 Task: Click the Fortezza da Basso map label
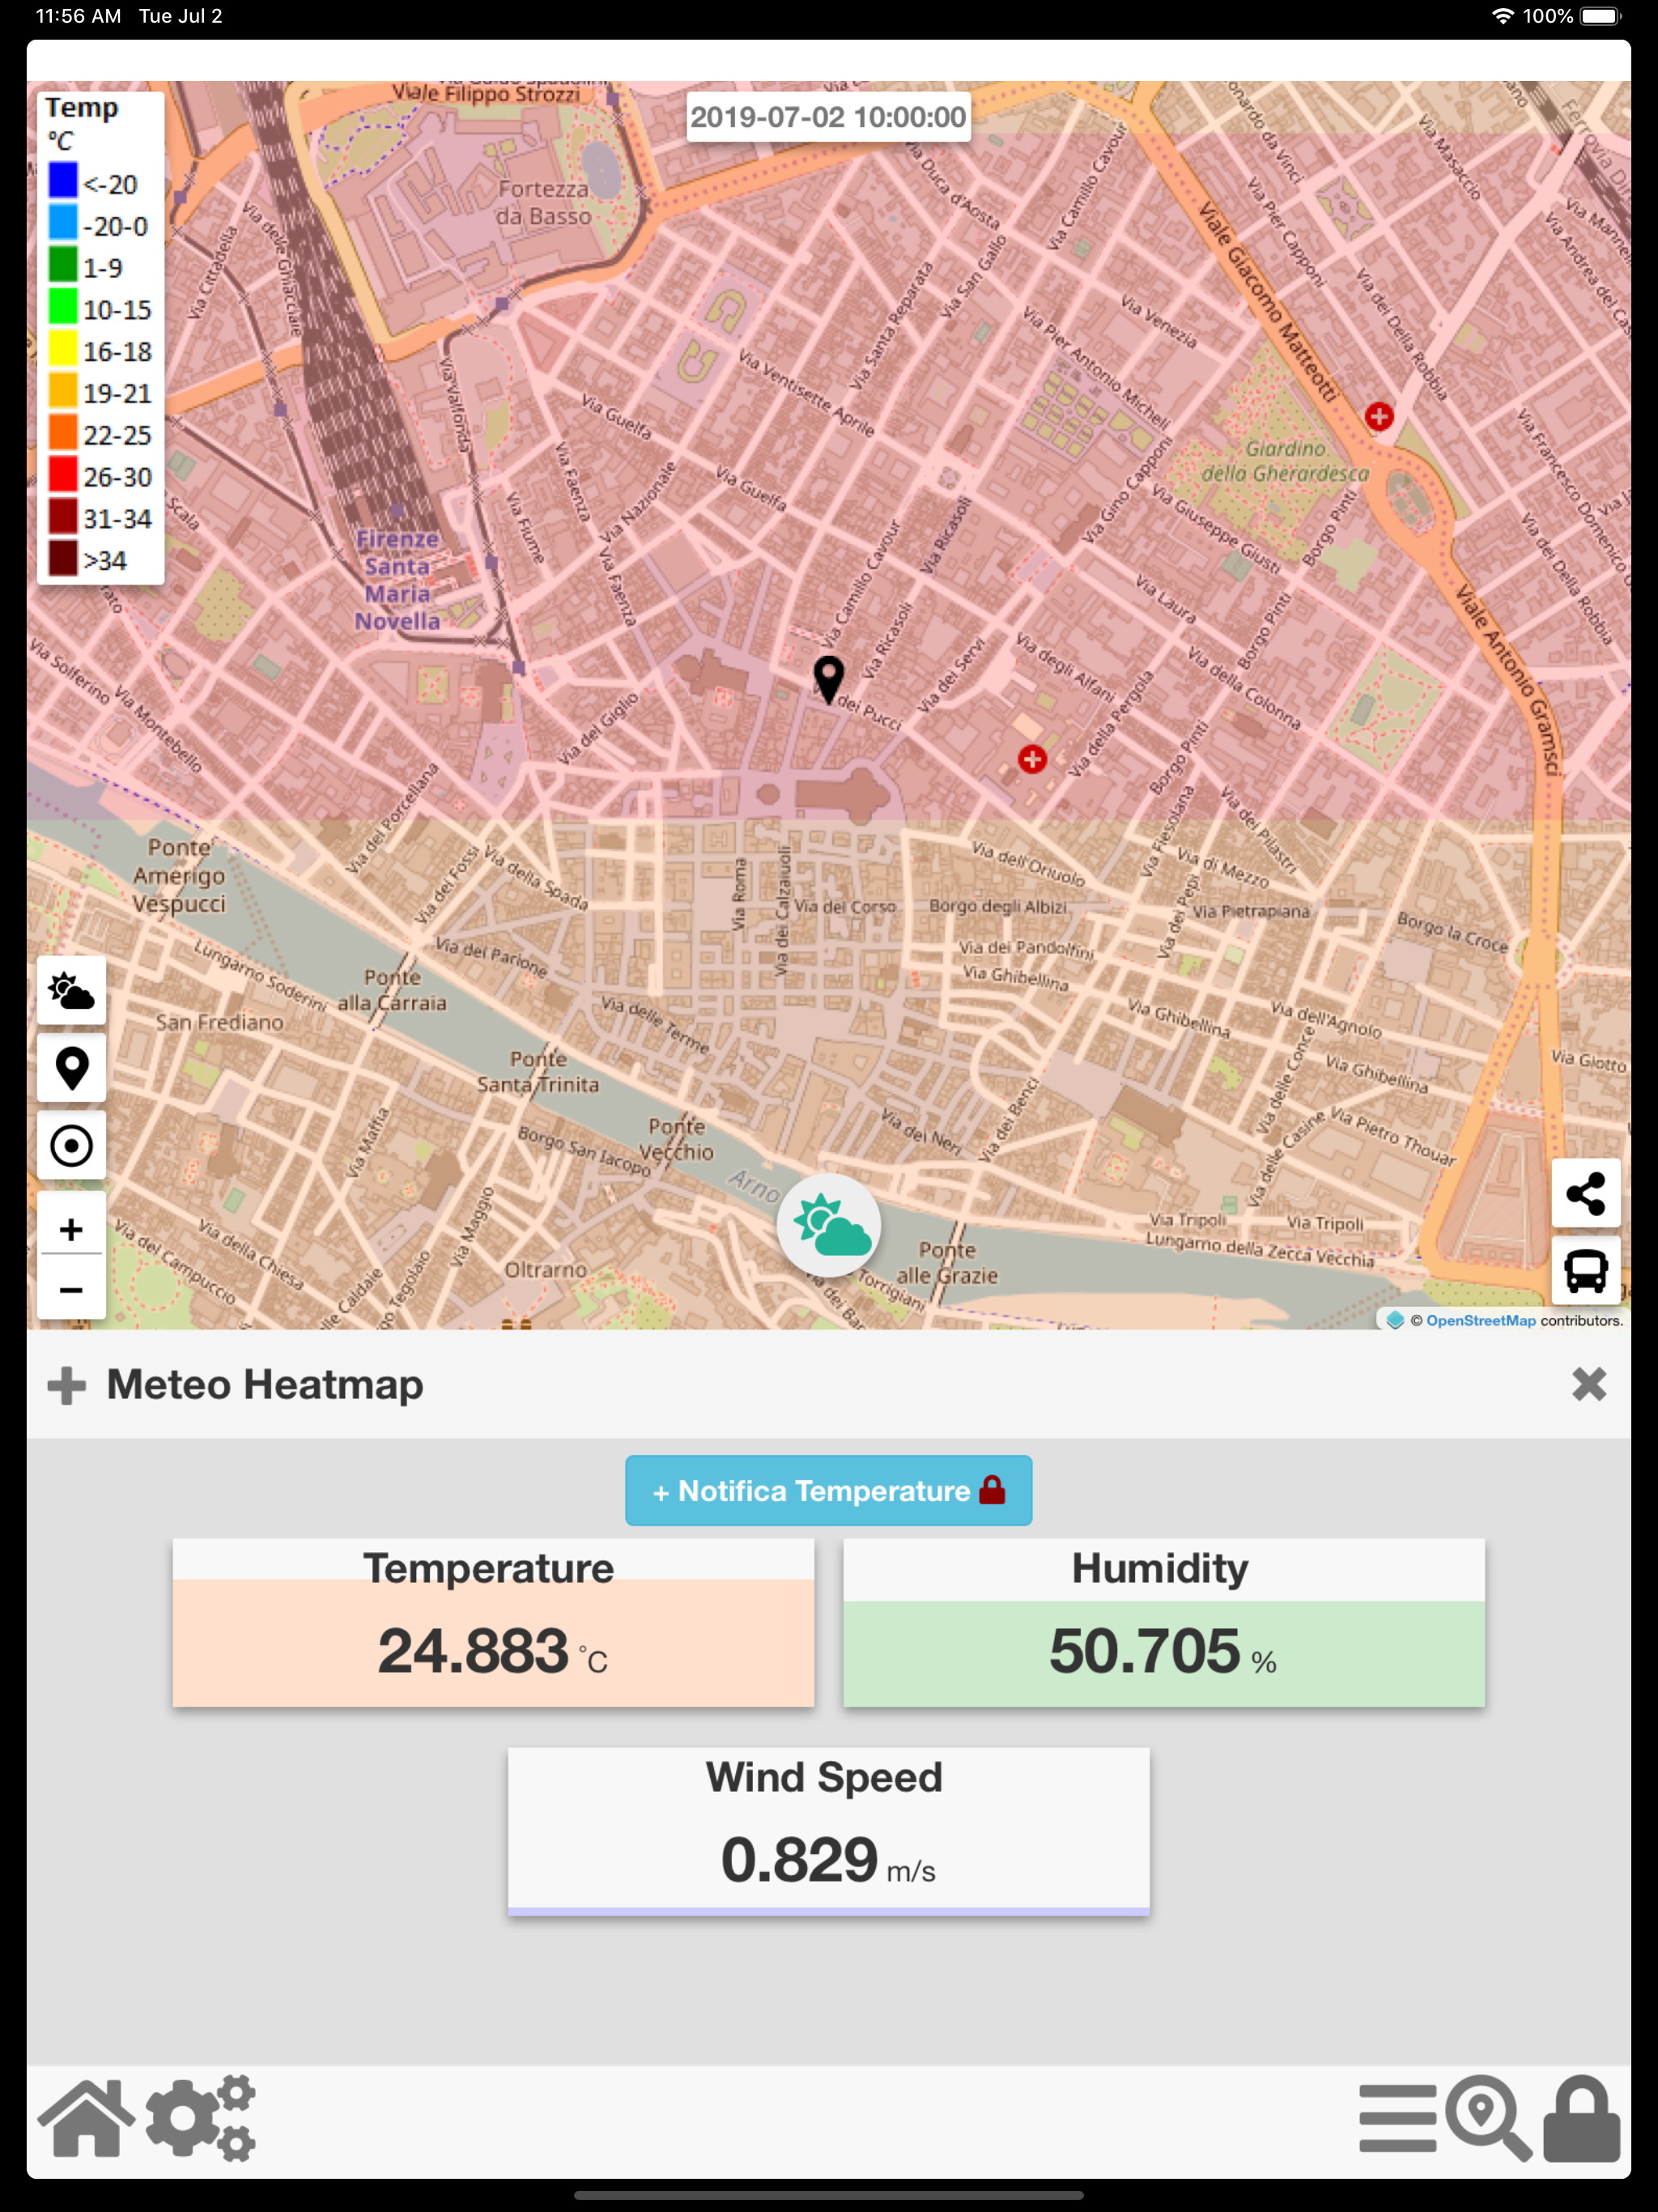(x=544, y=202)
